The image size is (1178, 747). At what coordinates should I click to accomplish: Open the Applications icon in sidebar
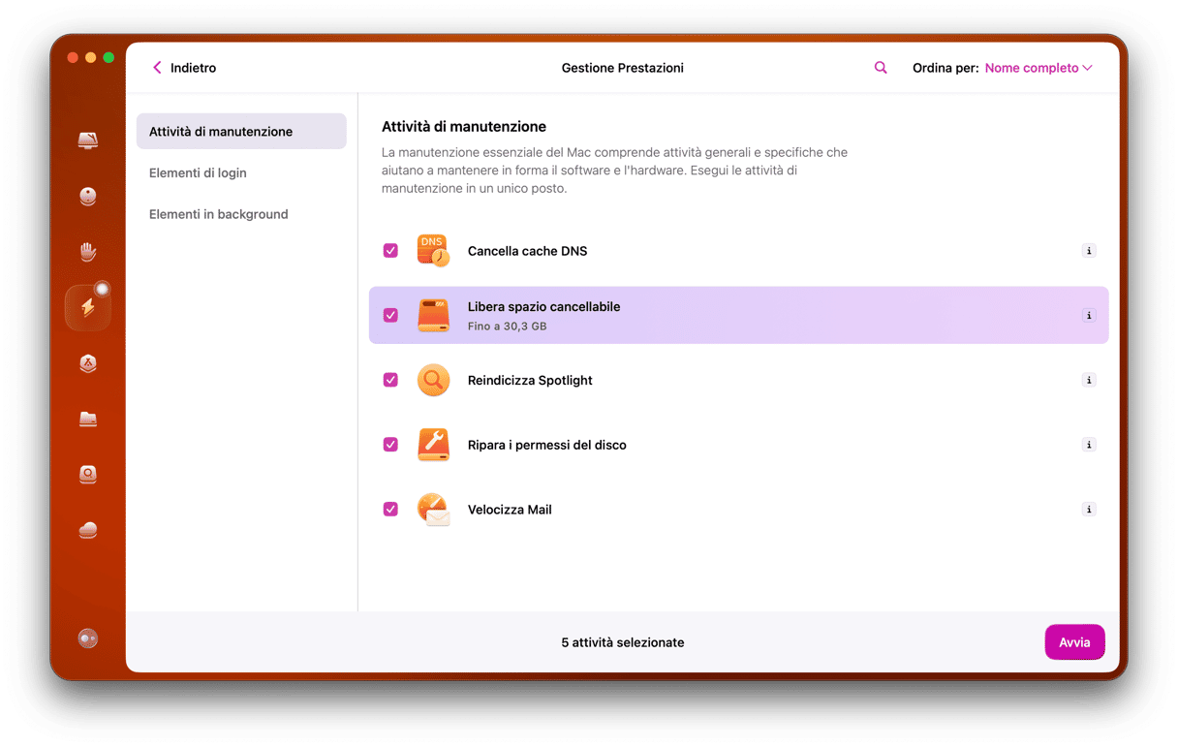pos(88,363)
